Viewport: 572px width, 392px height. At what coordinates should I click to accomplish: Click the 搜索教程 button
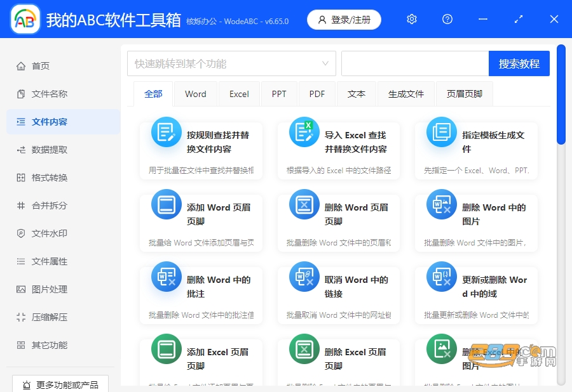(x=519, y=63)
